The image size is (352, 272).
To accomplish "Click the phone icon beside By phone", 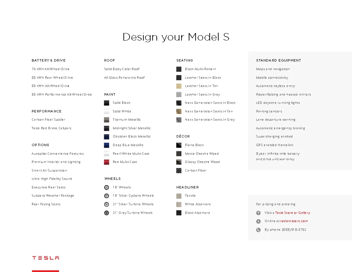I will 258,230.
